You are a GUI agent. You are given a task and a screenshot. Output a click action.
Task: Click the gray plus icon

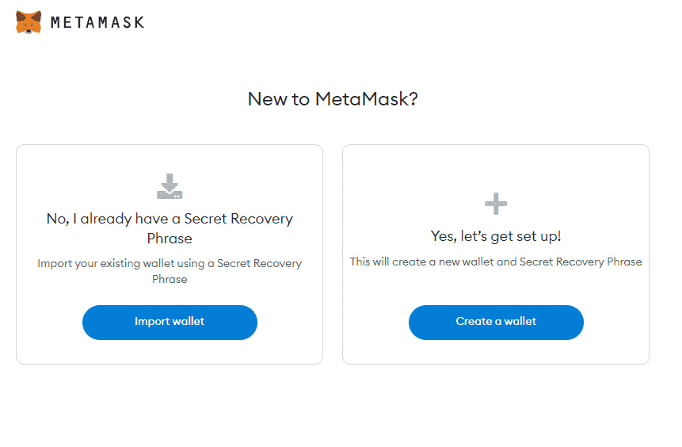pos(496,204)
